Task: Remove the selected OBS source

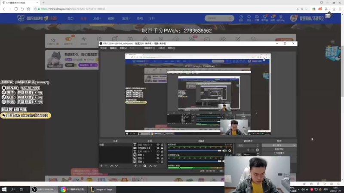Action: [x=140, y=166]
